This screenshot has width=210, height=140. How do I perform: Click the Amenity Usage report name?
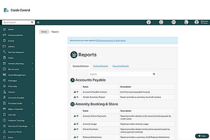[x=90, y=124]
